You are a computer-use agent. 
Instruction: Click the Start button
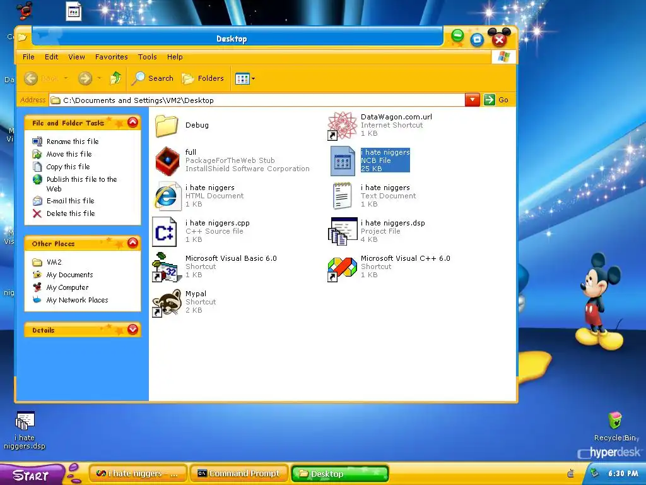pyautogui.click(x=32, y=475)
